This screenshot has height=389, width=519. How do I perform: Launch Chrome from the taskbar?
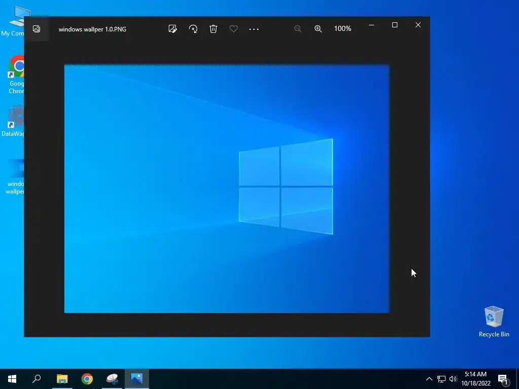[x=87, y=379]
